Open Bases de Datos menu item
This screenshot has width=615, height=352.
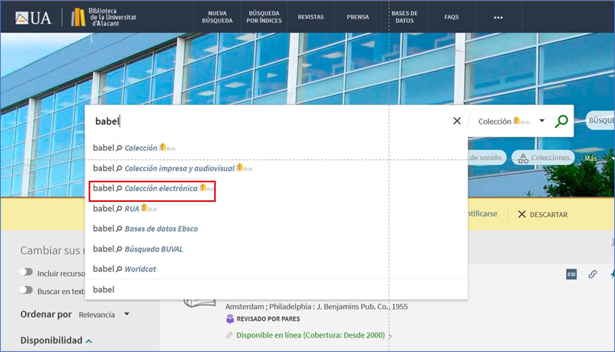pyautogui.click(x=404, y=17)
